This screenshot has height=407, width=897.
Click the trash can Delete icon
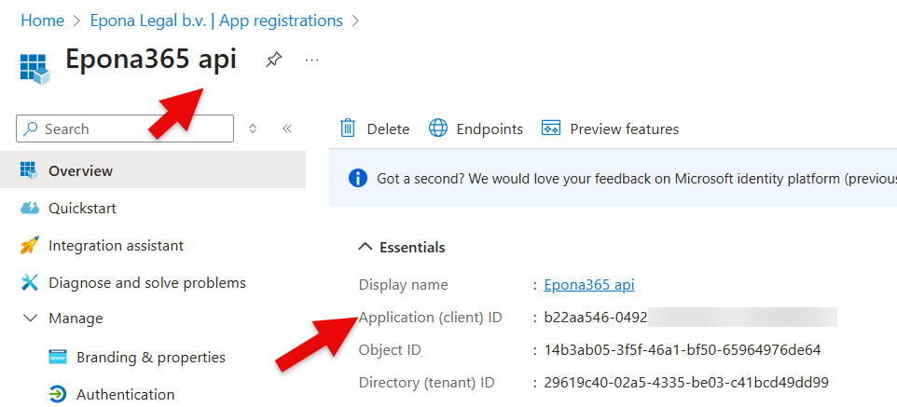(348, 129)
